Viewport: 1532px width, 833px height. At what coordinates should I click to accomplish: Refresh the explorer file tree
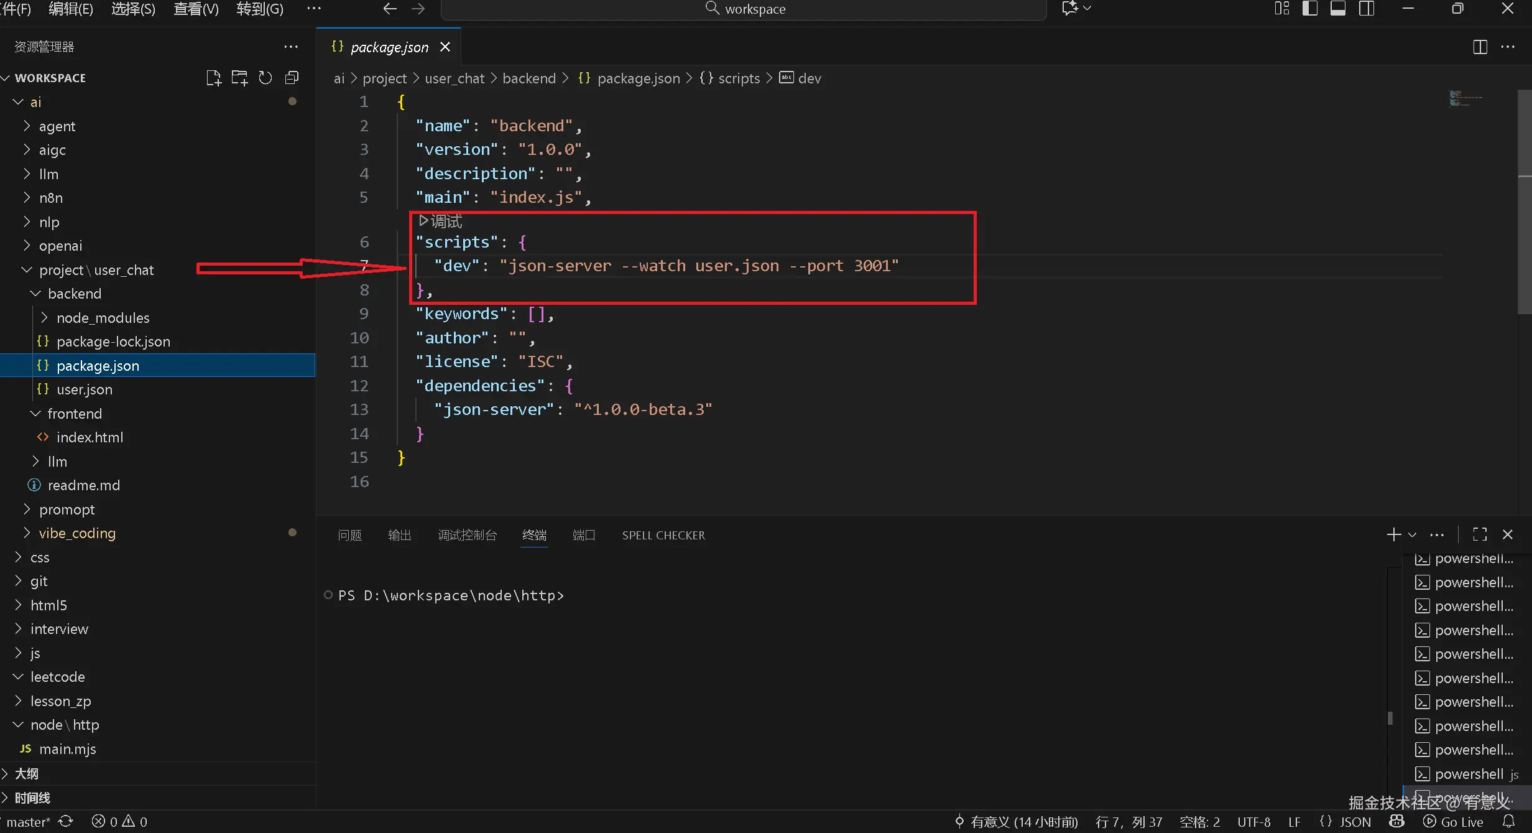point(265,78)
